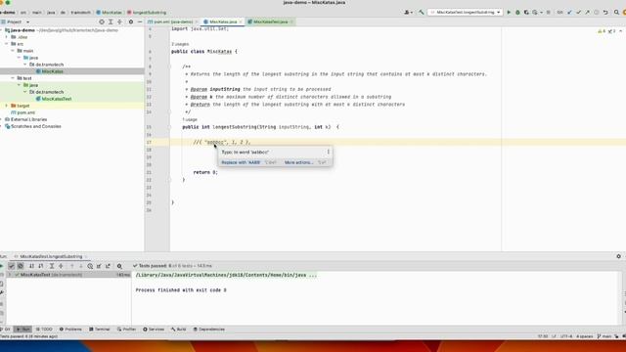Click the Git push arrow icon
Image resolution: width=626 pixels, height=352 pixels.
click(587, 13)
